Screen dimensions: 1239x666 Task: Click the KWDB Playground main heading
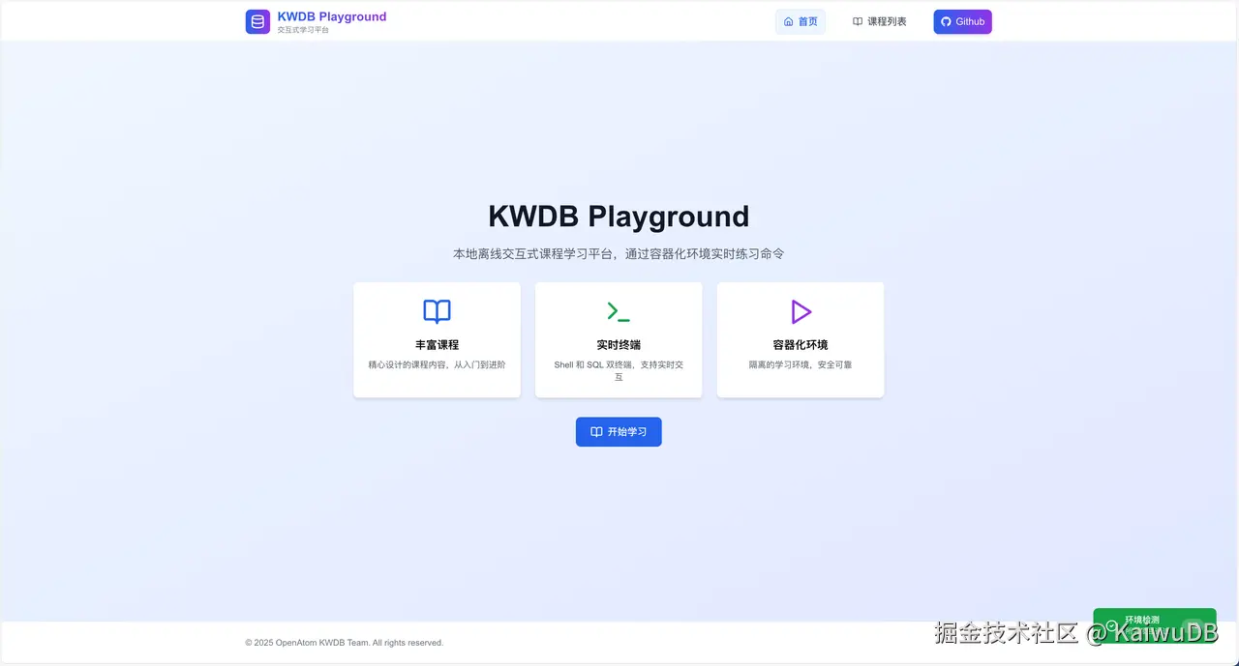click(619, 216)
